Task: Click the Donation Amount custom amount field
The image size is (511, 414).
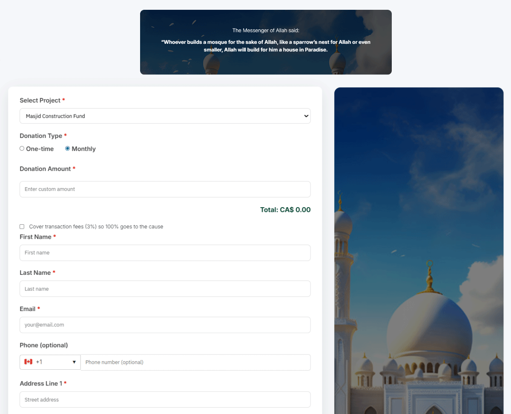Action: (165, 189)
